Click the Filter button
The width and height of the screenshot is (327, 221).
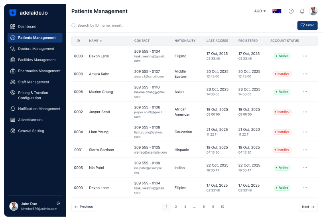(x=307, y=26)
